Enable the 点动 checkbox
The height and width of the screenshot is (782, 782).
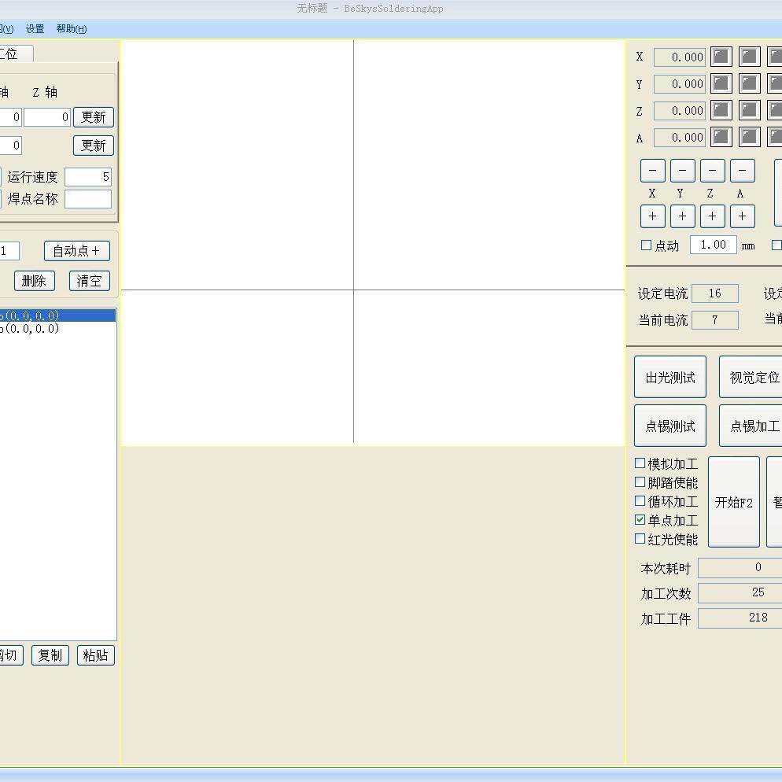[x=646, y=245]
